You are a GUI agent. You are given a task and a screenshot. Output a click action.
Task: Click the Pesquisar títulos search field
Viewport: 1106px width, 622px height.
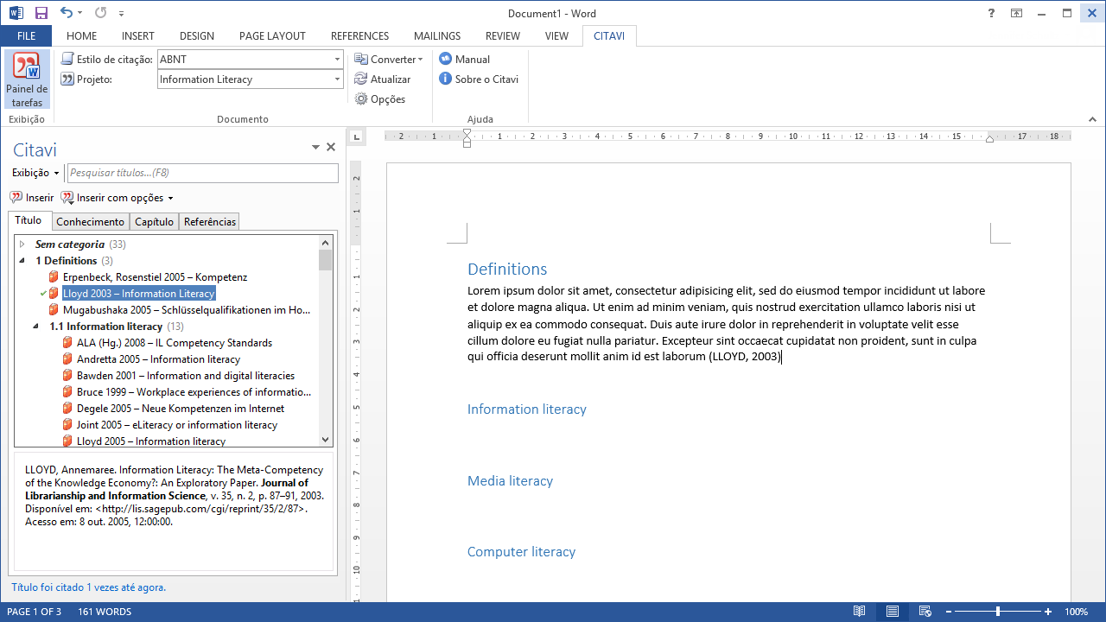coord(203,174)
